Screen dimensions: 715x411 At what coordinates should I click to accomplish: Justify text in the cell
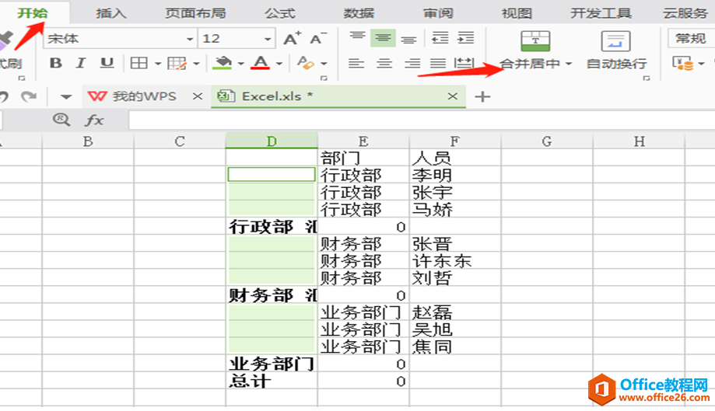point(438,63)
